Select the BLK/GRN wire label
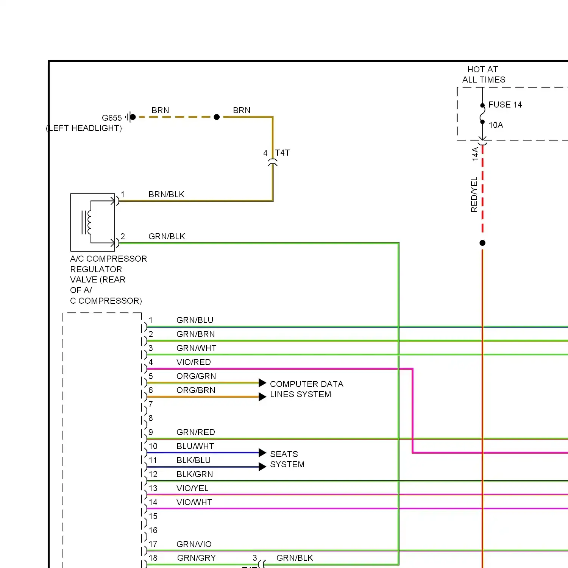The height and width of the screenshot is (568, 568). point(195,474)
